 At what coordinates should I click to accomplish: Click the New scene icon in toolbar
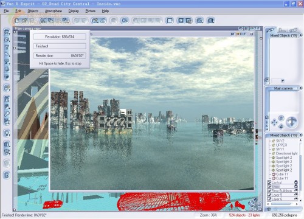tap(17, 21)
